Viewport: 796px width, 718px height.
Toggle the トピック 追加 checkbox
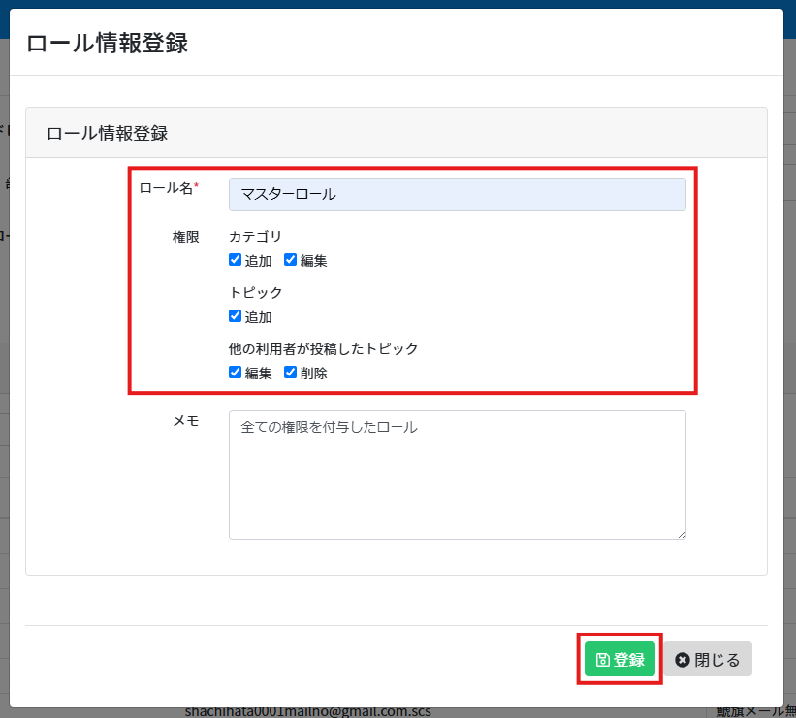coord(235,316)
